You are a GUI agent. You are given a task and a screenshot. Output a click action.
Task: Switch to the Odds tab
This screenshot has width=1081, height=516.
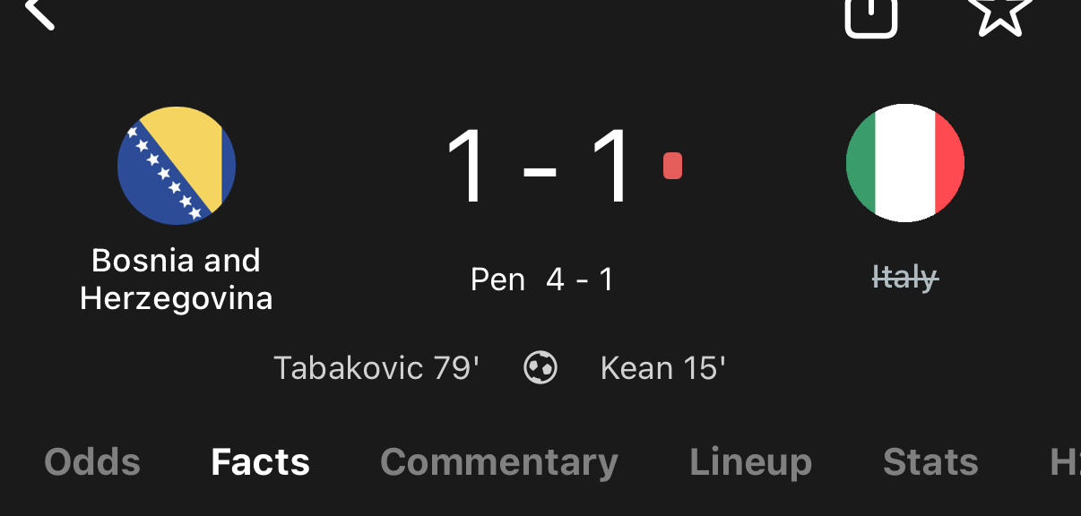[x=92, y=462]
